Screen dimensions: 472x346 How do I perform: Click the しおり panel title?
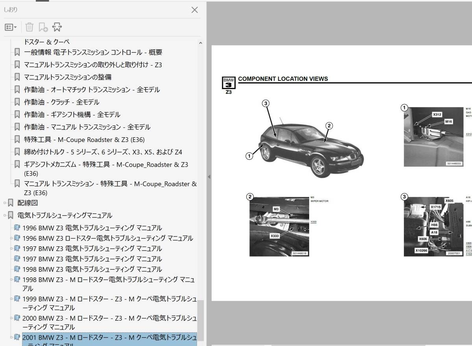(11, 10)
